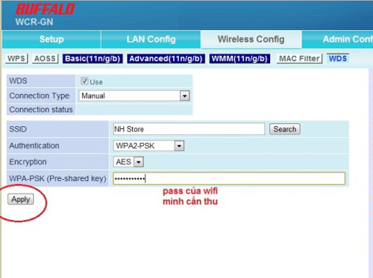Switch to the LAN Config tab
This screenshot has height=278, width=373.
[151, 40]
